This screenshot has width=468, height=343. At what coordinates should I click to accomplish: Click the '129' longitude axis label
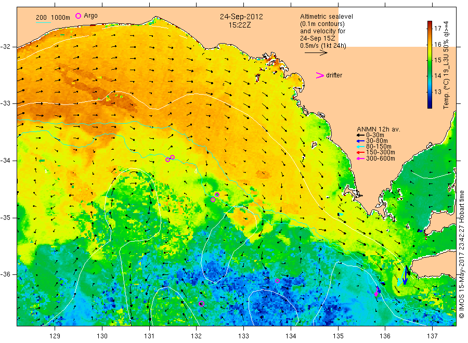(x=55, y=336)
